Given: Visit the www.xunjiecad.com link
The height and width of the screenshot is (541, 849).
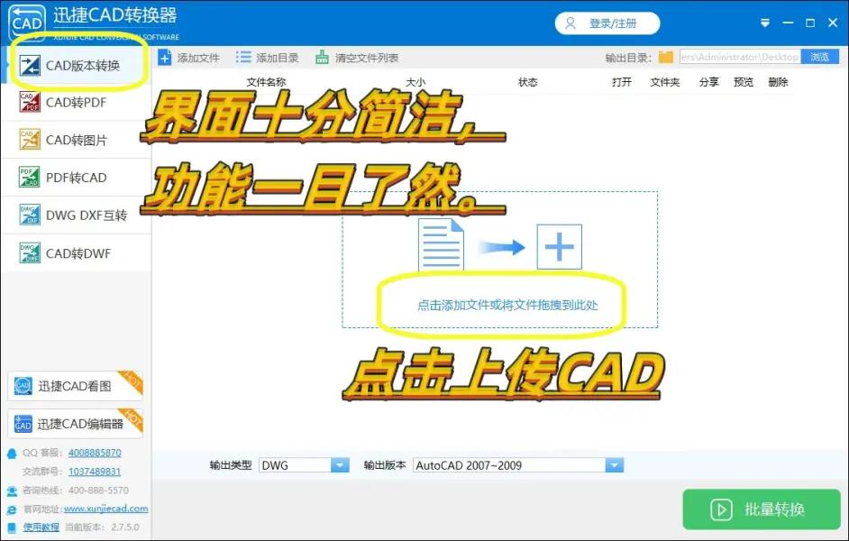Looking at the screenshot, I should [106, 509].
